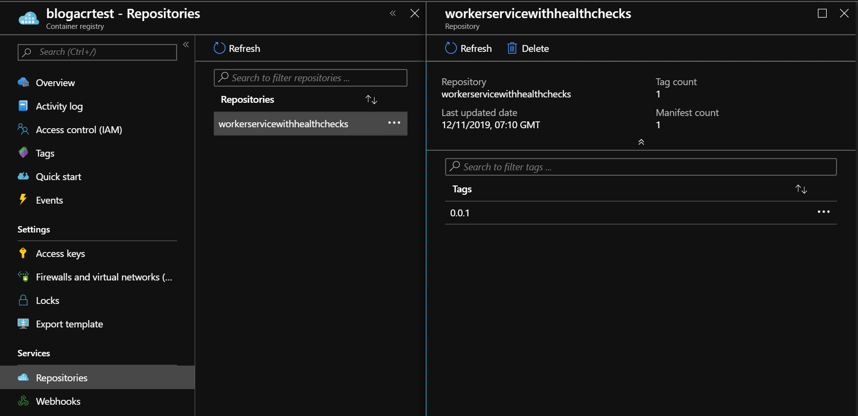Maximize the workerservicewithhealthchecks blade
The width and height of the screenshot is (858, 416).
(822, 13)
